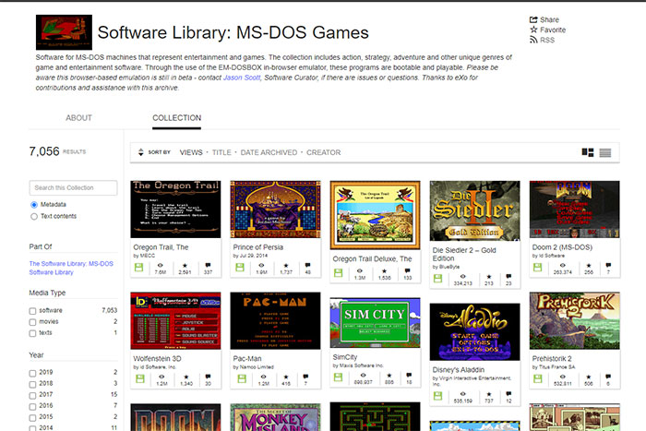
Task: Open the Doom 2 menu thumbnail
Action: click(x=574, y=210)
